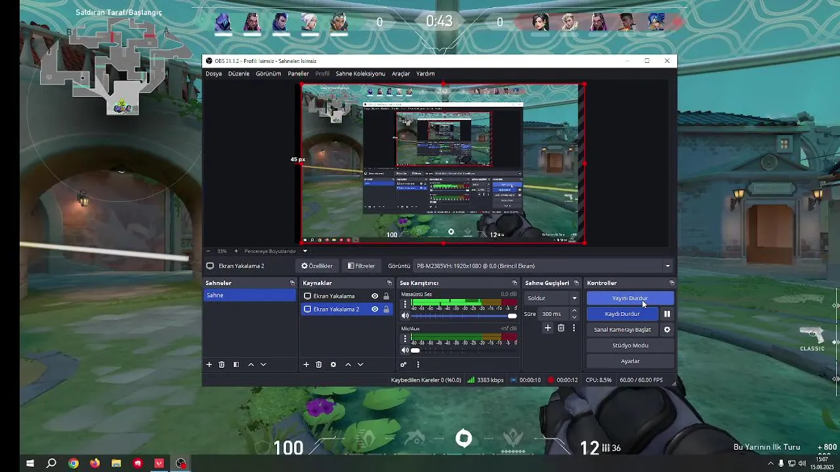This screenshot has height=472, width=840.
Task: Move source down in Kaynaklar panel
Action: pos(360,364)
